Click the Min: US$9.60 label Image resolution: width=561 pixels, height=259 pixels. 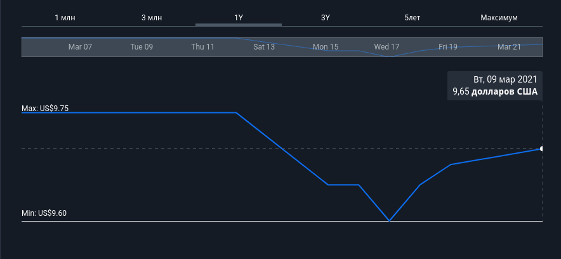click(x=44, y=213)
